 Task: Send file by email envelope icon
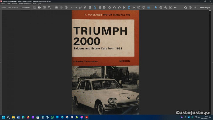click(x=44, y=7)
